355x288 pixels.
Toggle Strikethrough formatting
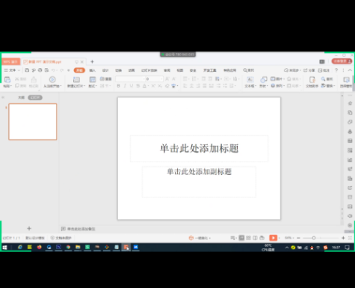(x=138, y=86)
